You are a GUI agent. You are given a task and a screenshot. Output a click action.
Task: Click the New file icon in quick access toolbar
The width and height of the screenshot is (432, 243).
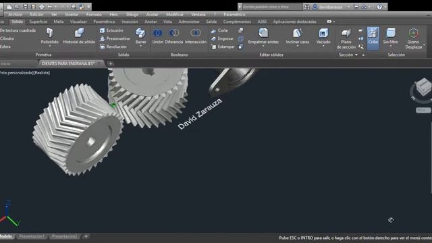tap(9, 7)
